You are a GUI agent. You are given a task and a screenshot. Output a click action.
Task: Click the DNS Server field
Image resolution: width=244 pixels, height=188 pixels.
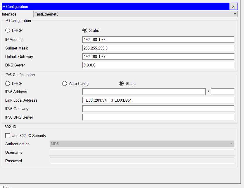(x=158, y=65)
